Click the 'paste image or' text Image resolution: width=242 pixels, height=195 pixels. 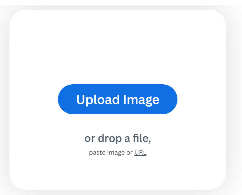coord(111,153)
